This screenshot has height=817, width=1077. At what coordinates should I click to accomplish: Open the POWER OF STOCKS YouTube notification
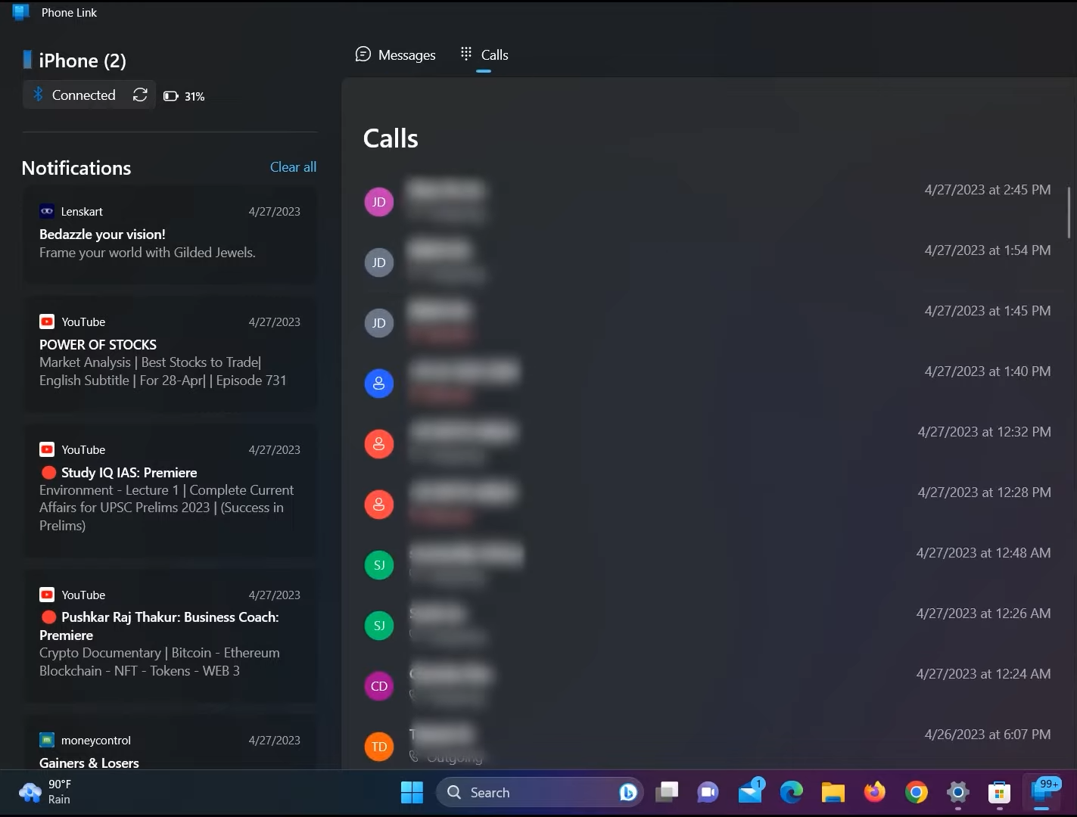170,353
